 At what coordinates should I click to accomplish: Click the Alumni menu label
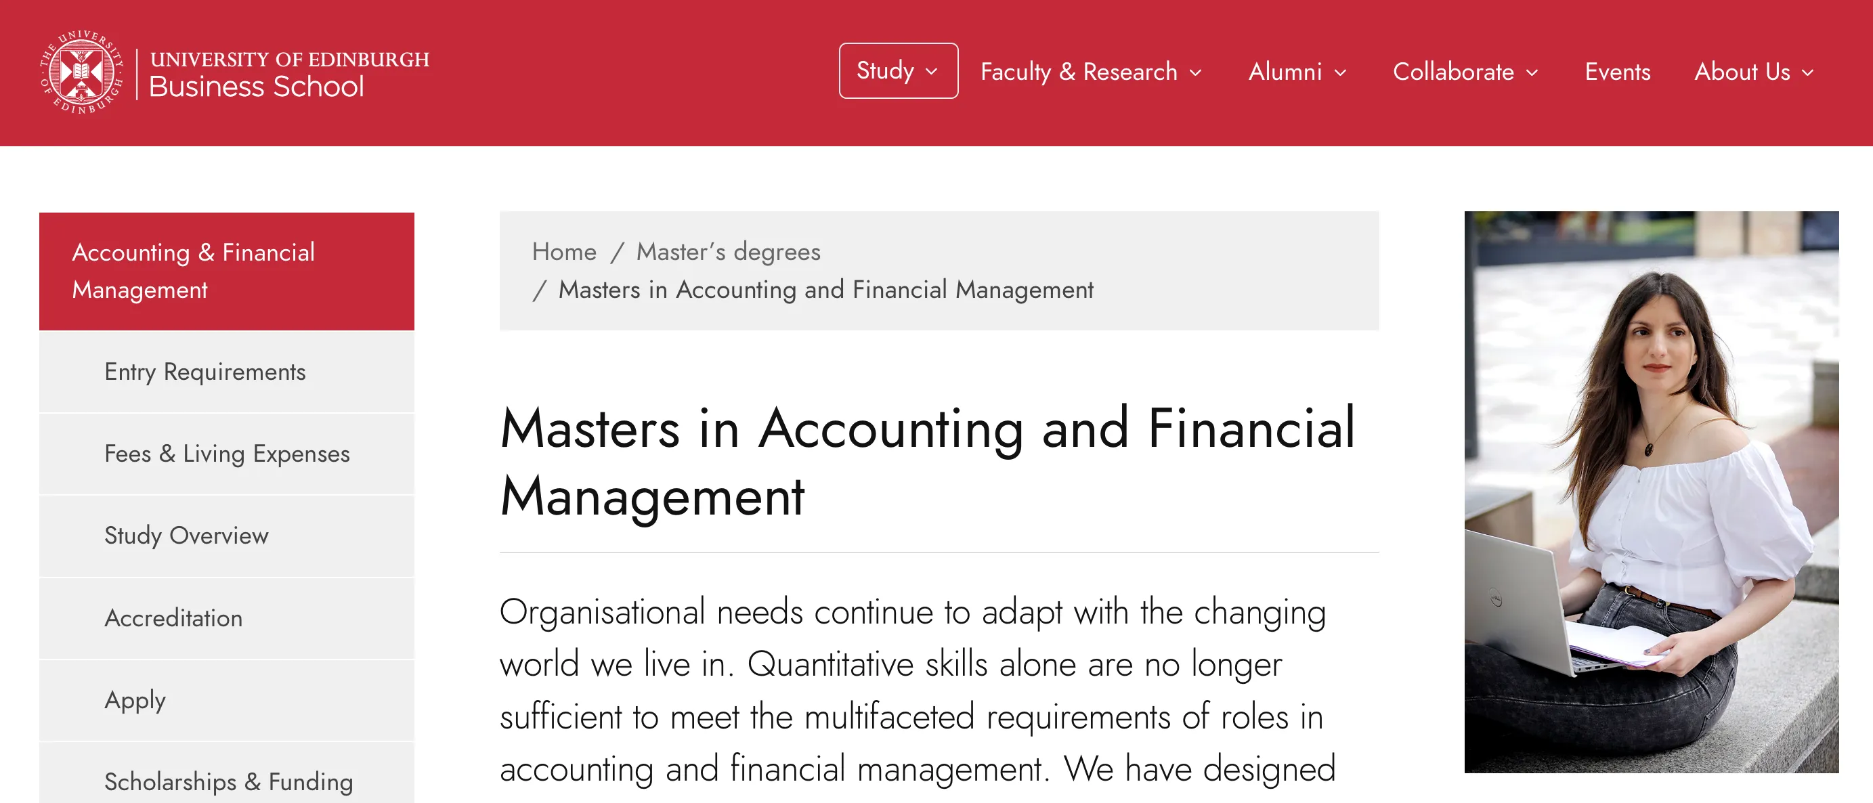[1285, 72]
